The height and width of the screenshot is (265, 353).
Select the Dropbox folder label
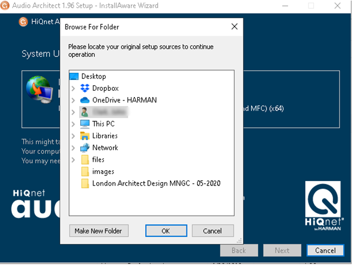106,89
